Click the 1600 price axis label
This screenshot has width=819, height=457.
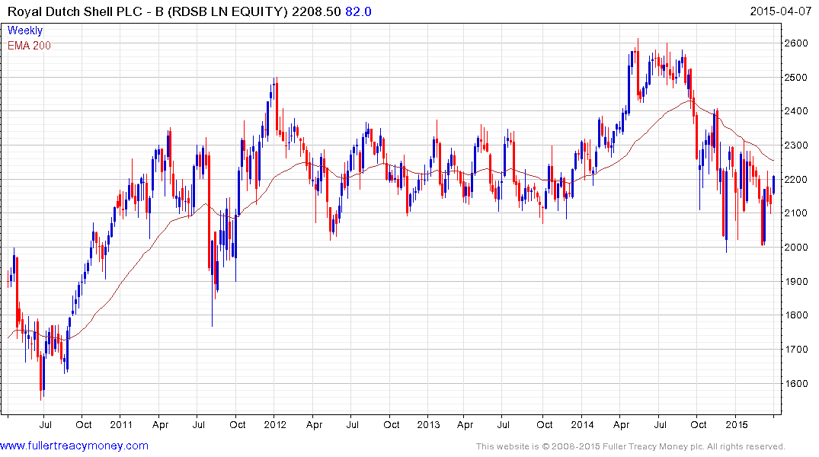tap(796, 383)
